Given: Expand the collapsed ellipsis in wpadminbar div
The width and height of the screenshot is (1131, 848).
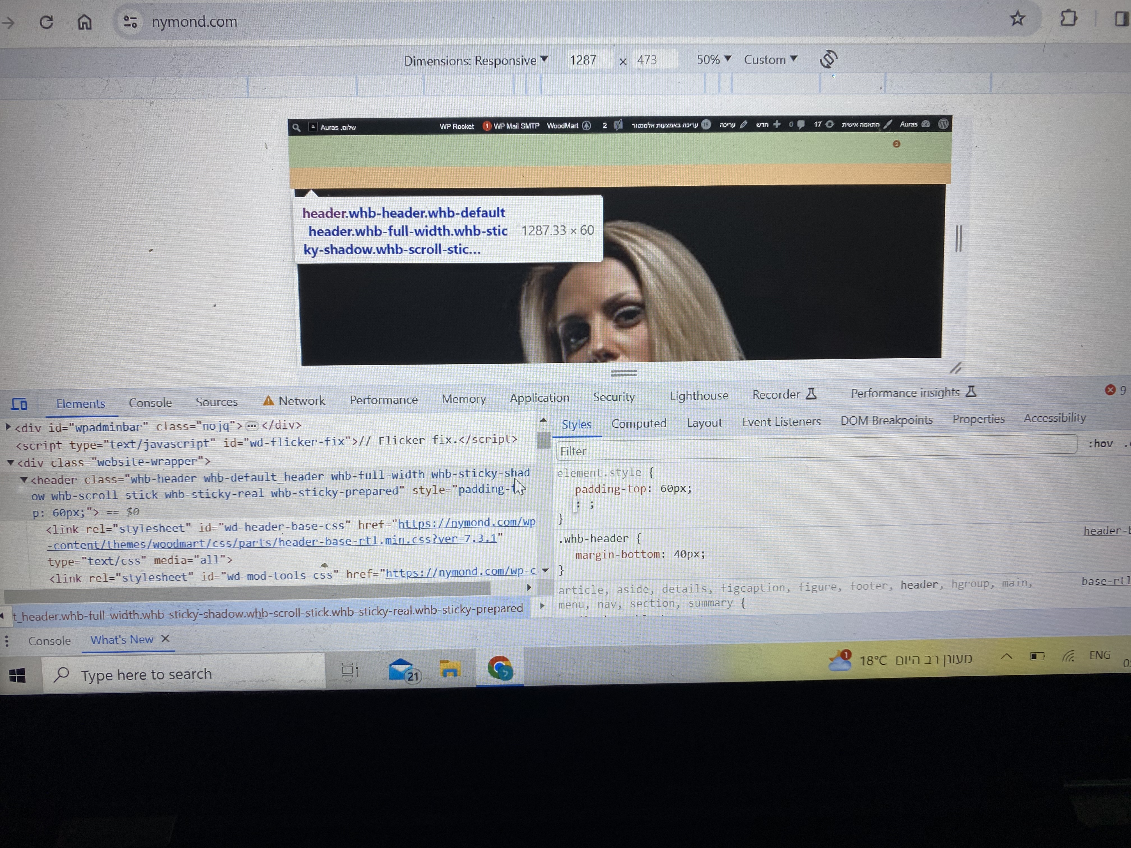Looking at the screenshot, I should click(252, 426).
